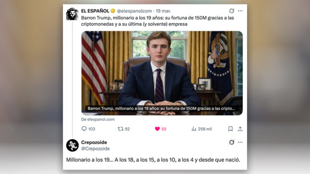Follow the De elespanol.com source link
Image resolution: width=310 pixels, height=174 pixels.
pyautogui.click(x=98, y=119)
